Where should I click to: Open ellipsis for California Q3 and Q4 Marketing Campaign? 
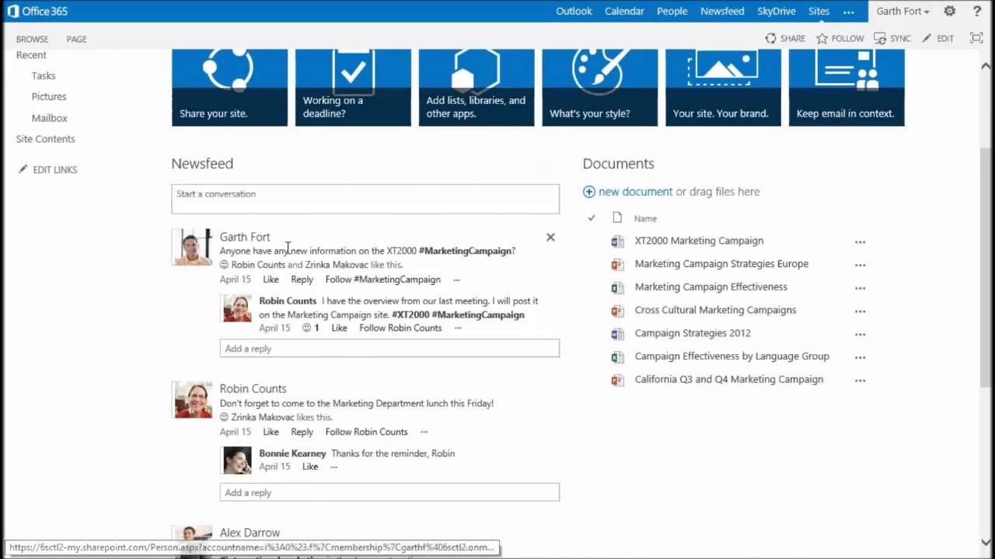[860, 380]
